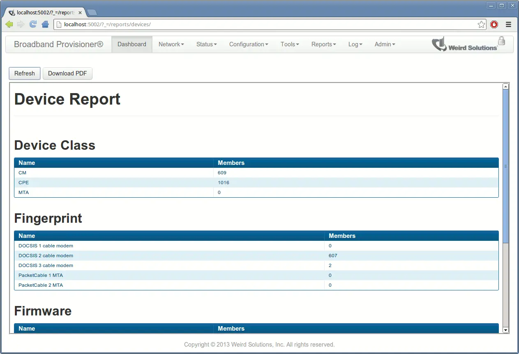
Task: Select the DOCSIS 2 cable modem fingerprint
Action: coord(46,255)
